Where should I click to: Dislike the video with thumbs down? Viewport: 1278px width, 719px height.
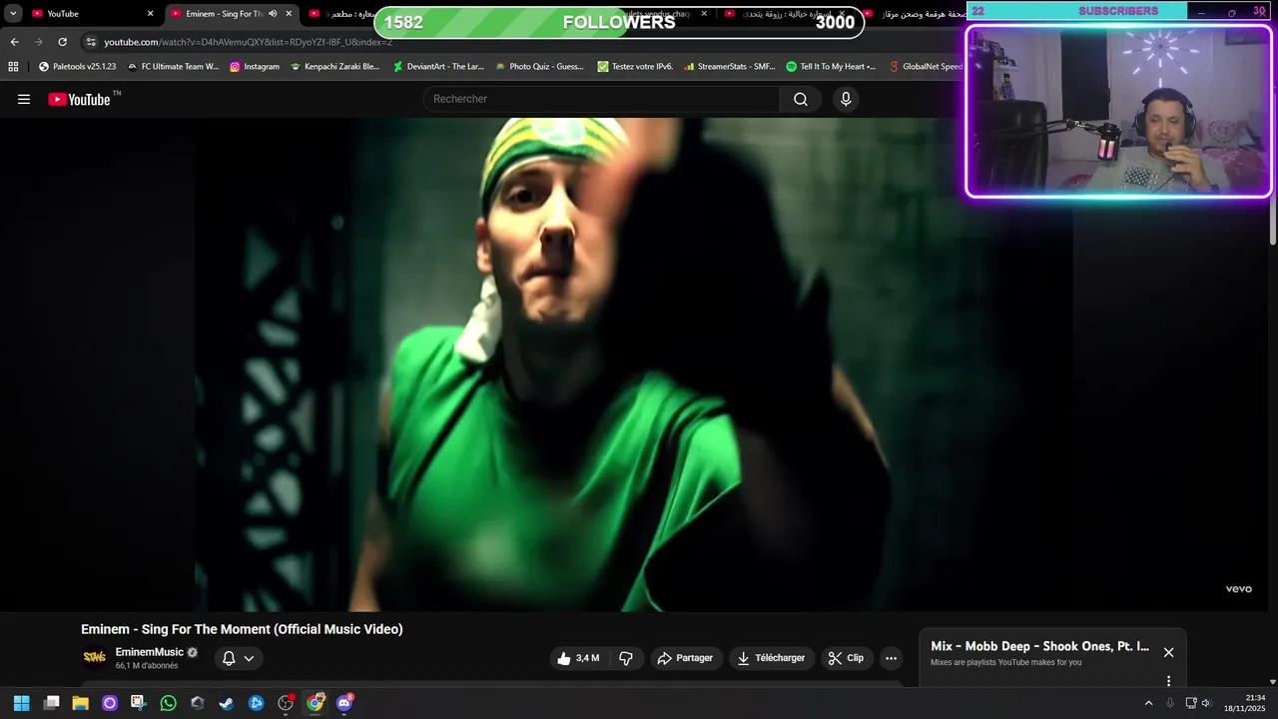(626, 658)
